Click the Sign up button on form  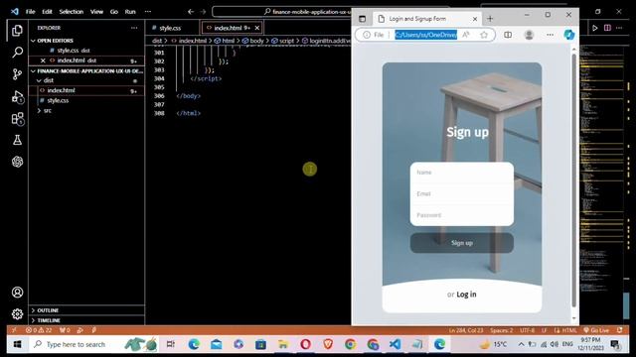coord(461,243)
